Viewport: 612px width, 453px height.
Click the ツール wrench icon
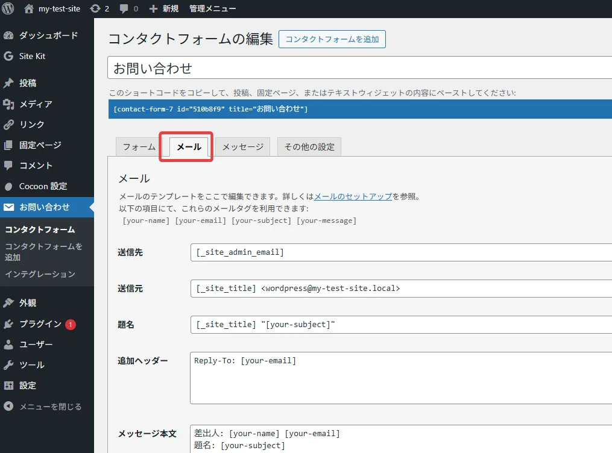[x=8, y=365]
